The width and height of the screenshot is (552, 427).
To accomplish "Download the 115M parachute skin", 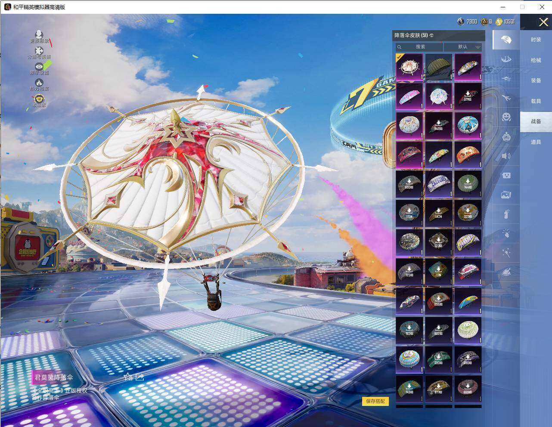I will 409,213.
